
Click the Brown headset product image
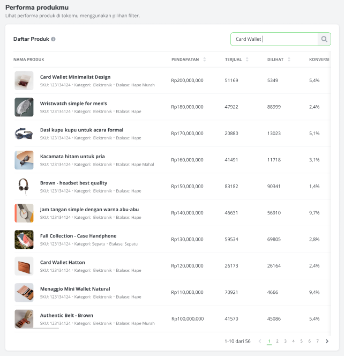24,186
